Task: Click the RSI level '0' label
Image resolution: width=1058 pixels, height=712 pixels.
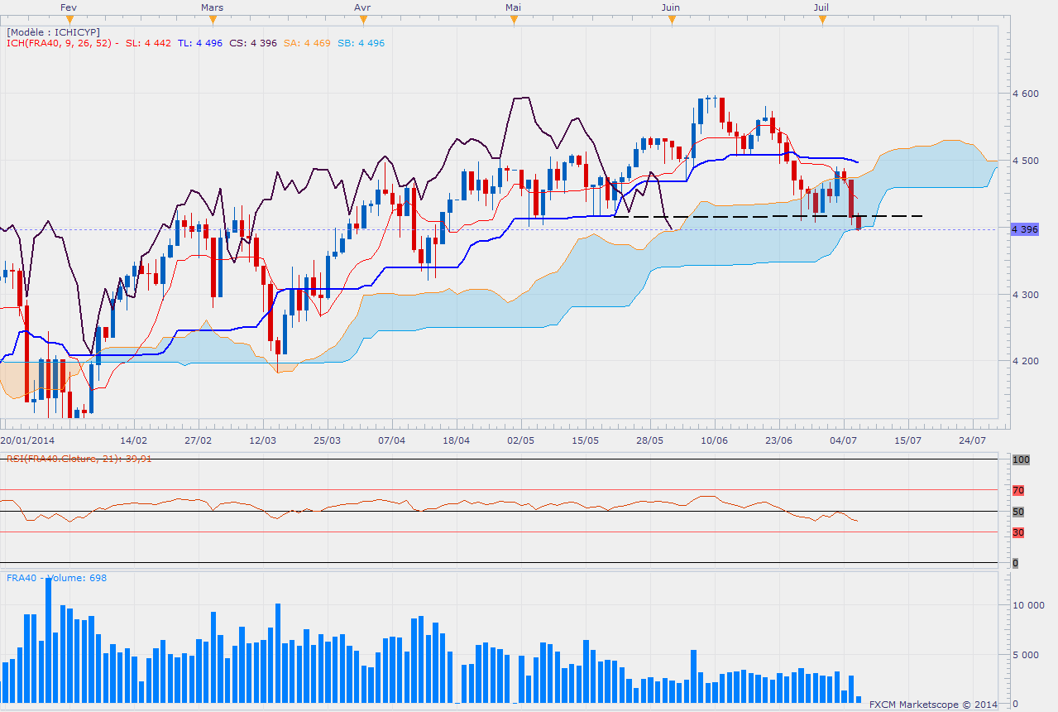Action: [1015, 564]
